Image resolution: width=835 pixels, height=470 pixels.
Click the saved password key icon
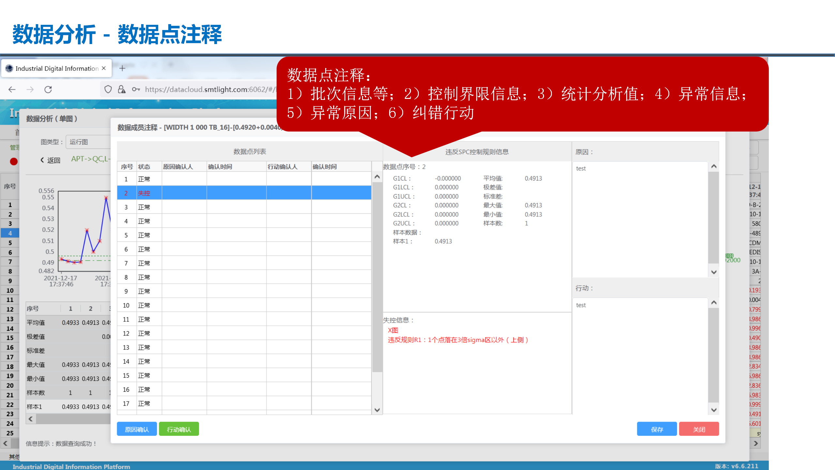pyautogui.click(x=136, y=89)
